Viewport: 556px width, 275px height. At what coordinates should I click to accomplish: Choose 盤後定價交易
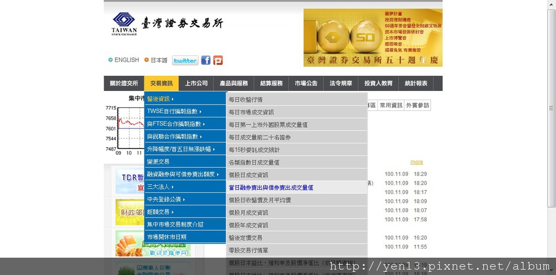point(297,238)
